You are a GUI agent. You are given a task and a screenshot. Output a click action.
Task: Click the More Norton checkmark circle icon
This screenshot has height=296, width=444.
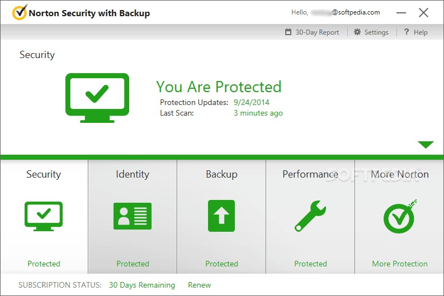click(399, 216)
